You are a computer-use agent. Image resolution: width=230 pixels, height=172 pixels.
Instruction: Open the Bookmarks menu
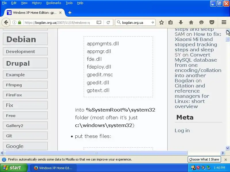pos(54,3)
